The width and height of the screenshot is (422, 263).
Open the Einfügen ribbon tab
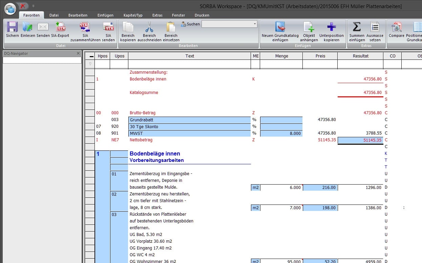(105, 15)
